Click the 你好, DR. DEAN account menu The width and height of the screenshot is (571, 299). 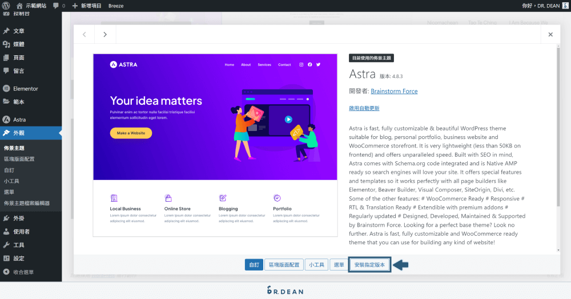pos(541,6)
